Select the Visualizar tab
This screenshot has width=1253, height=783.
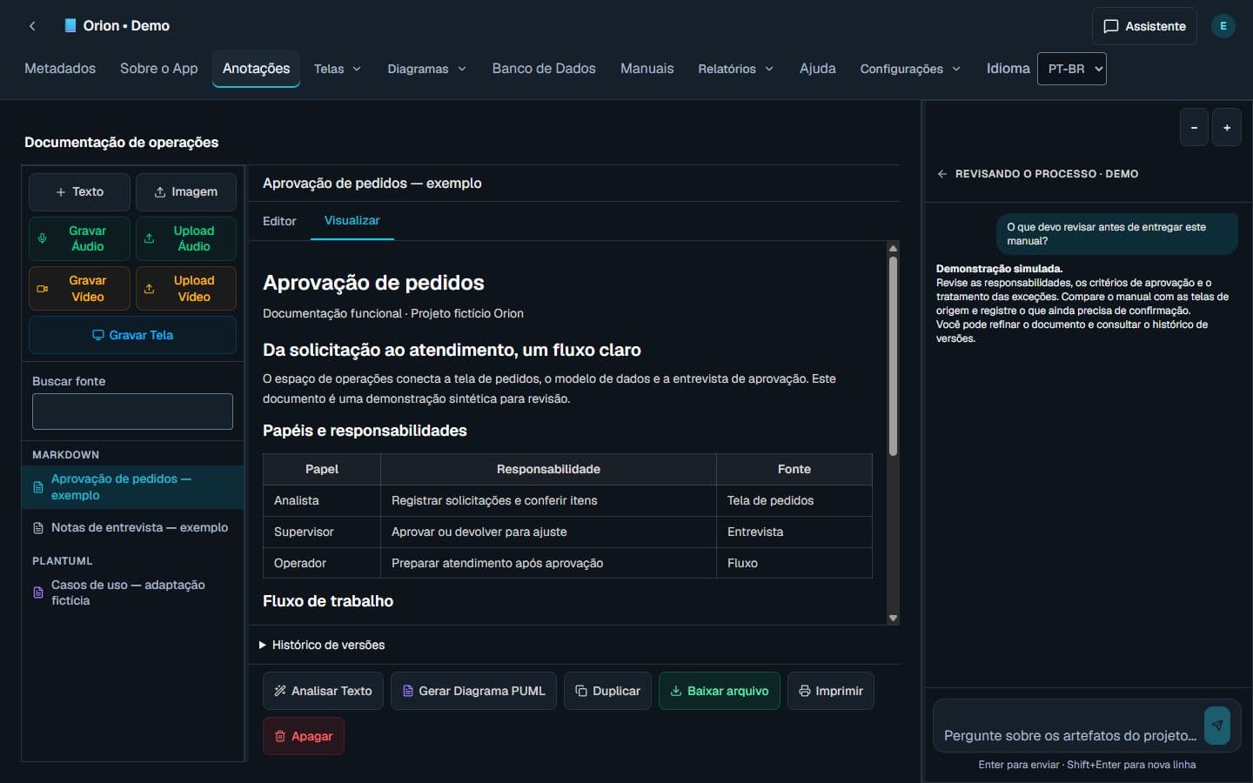[352, 221]
